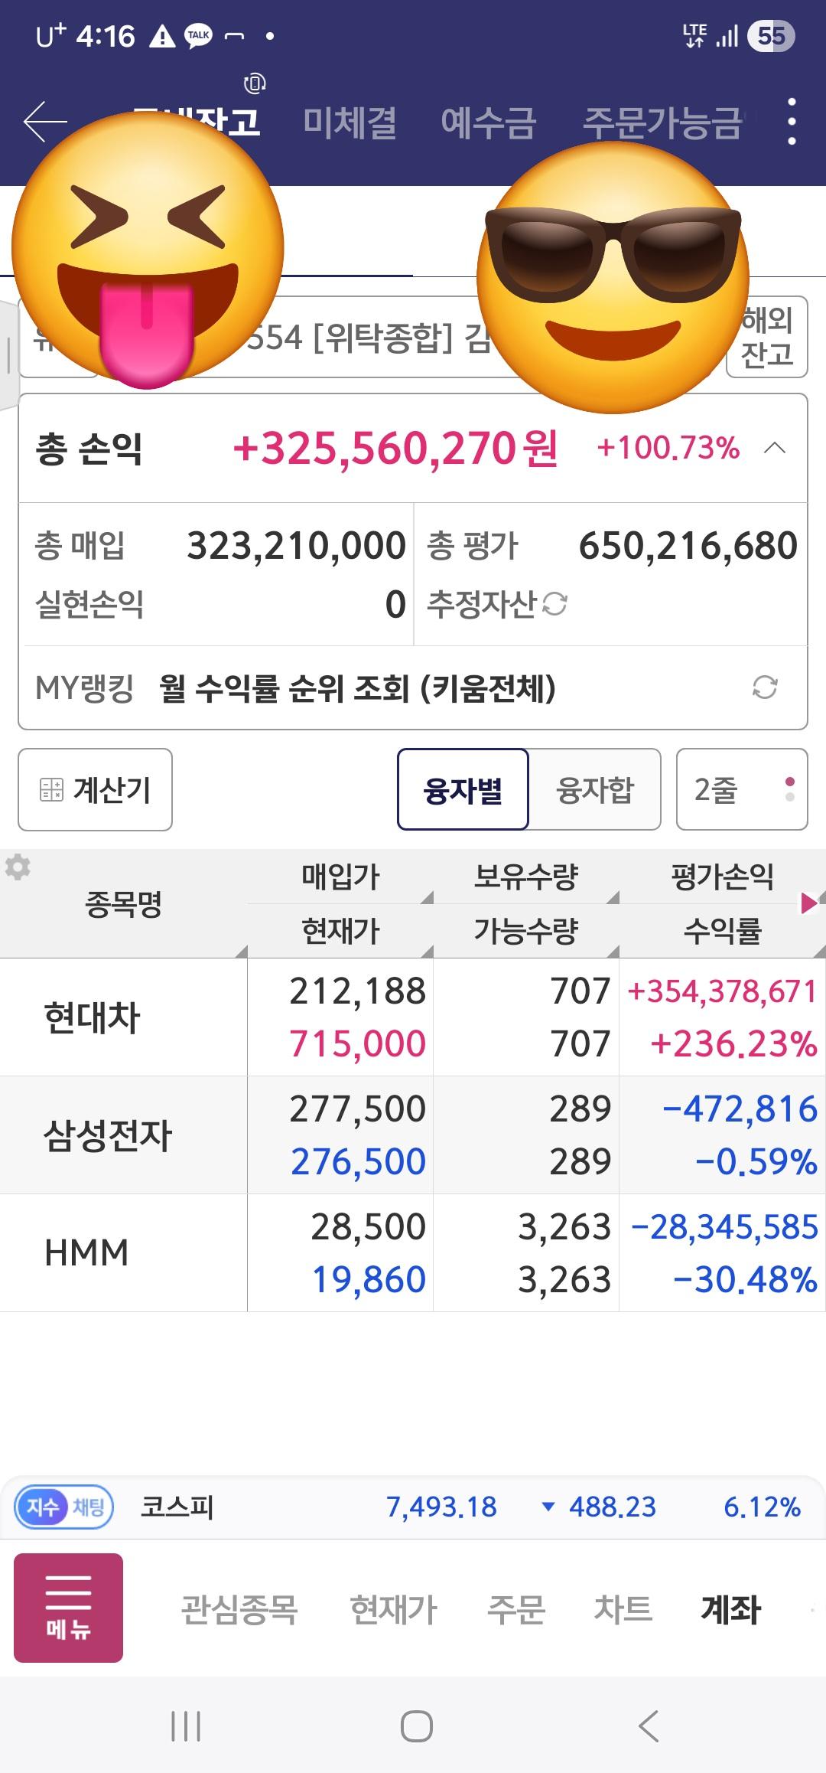Screen dimensions: 826x1773
Task: Tap the left side drawer handle
Action: coord(8,356)
